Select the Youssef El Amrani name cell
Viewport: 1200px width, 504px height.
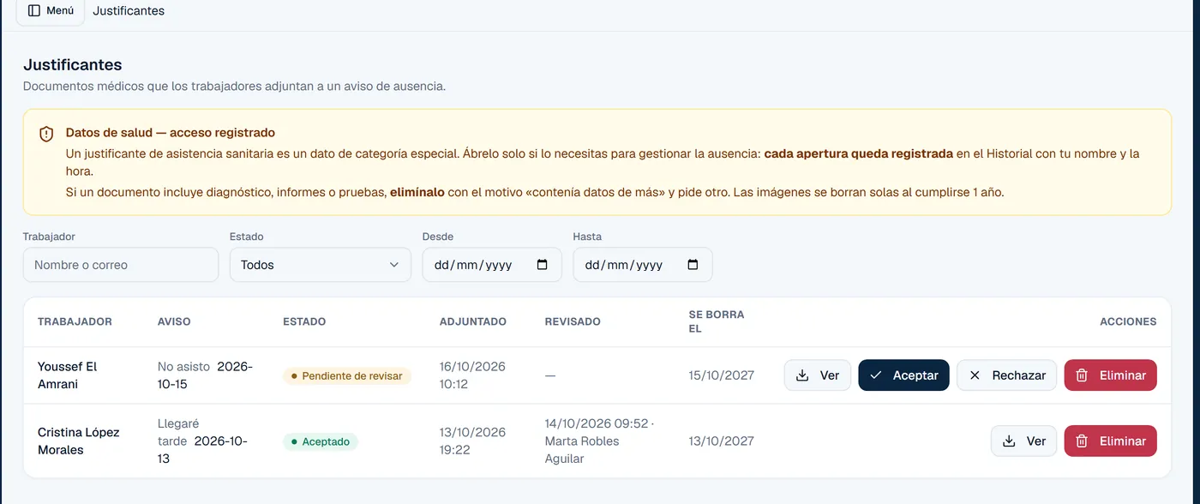(x=68, y=375)
